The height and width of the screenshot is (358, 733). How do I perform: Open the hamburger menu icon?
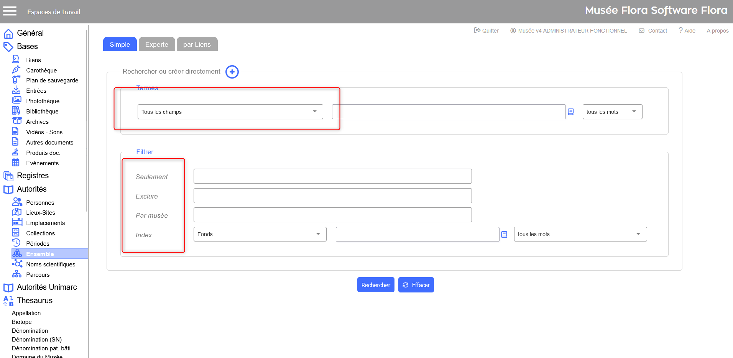(x=10, y=11)
